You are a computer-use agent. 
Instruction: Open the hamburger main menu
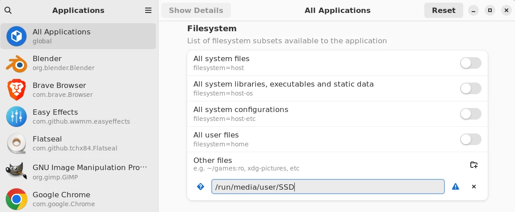(x=148, y=10)
